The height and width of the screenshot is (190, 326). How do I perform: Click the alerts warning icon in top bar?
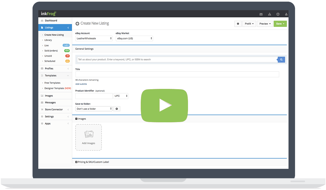269,14
